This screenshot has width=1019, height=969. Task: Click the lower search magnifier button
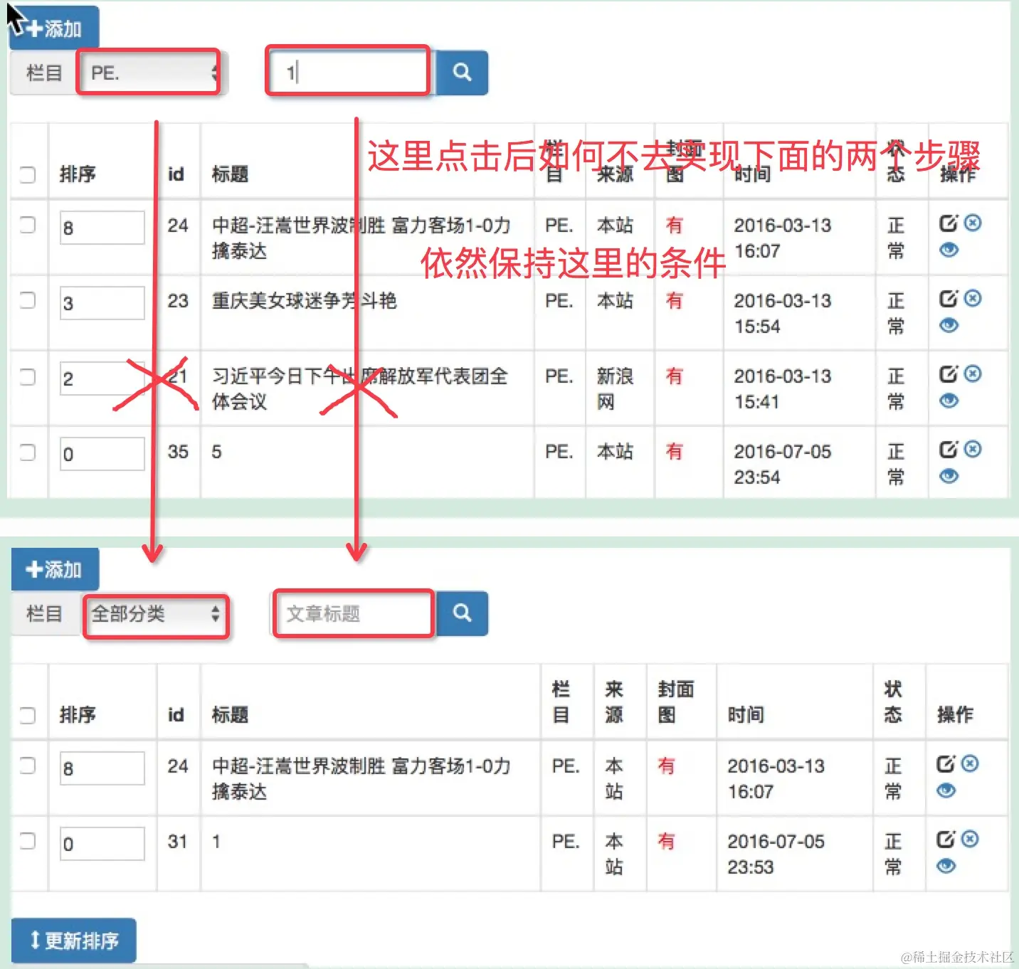462,613
